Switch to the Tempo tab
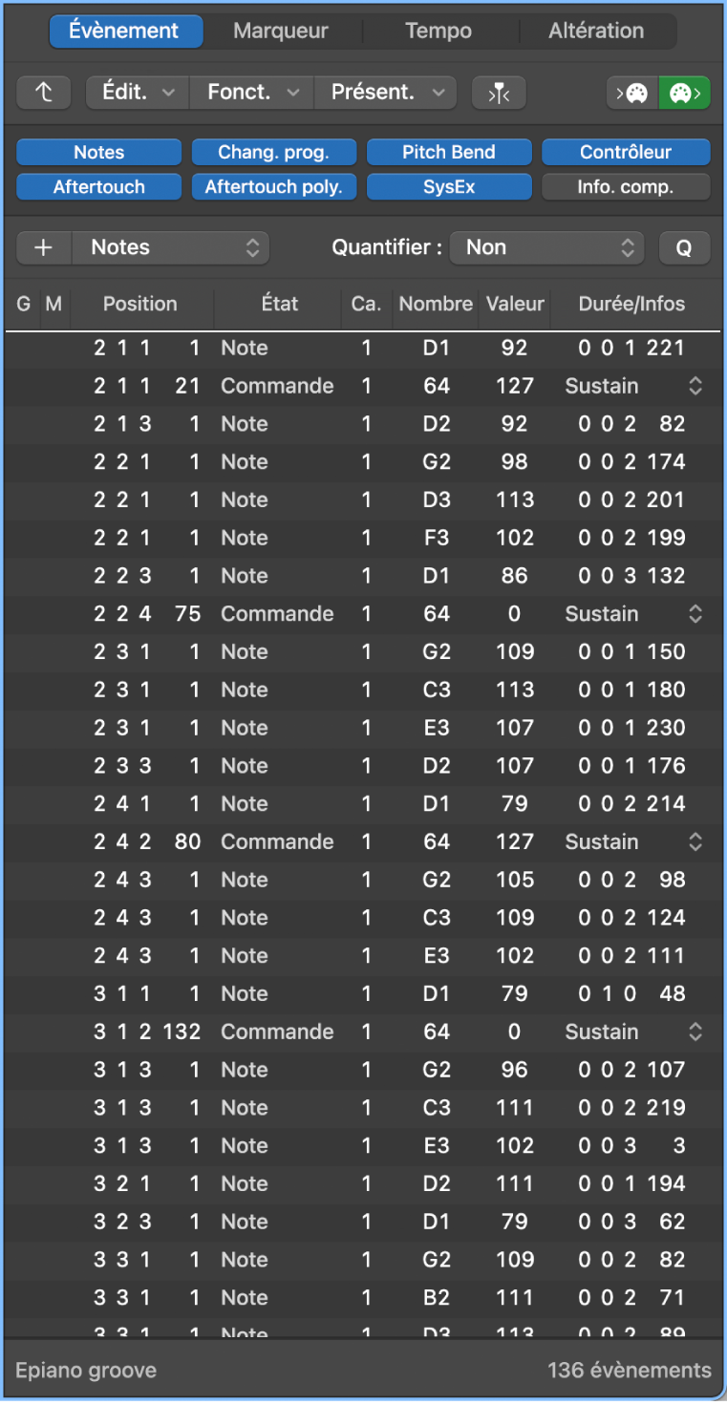The height and width of the screenshot is (1405, 727). click(438, 31)
